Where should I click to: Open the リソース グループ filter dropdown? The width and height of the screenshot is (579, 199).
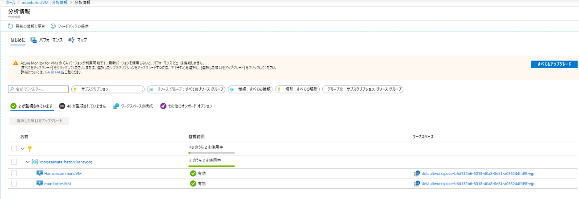pos(186,89)
